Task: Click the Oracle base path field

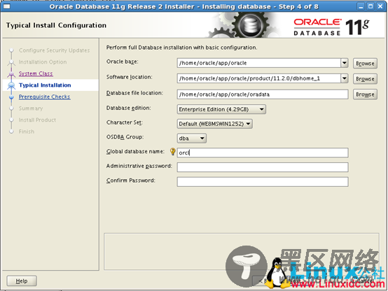Action: click(x=259, y=63)
